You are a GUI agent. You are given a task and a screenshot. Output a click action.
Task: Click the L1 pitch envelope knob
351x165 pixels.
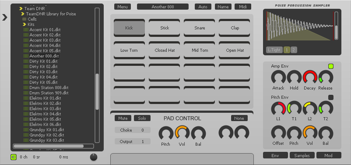278,108
